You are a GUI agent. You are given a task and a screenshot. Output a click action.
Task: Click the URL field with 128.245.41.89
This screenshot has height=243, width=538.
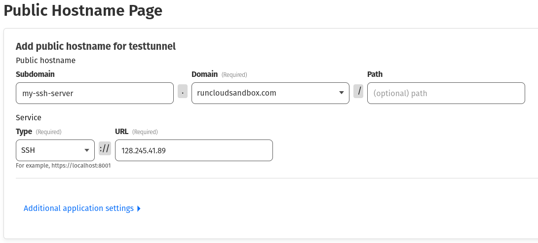pos(193,150)
